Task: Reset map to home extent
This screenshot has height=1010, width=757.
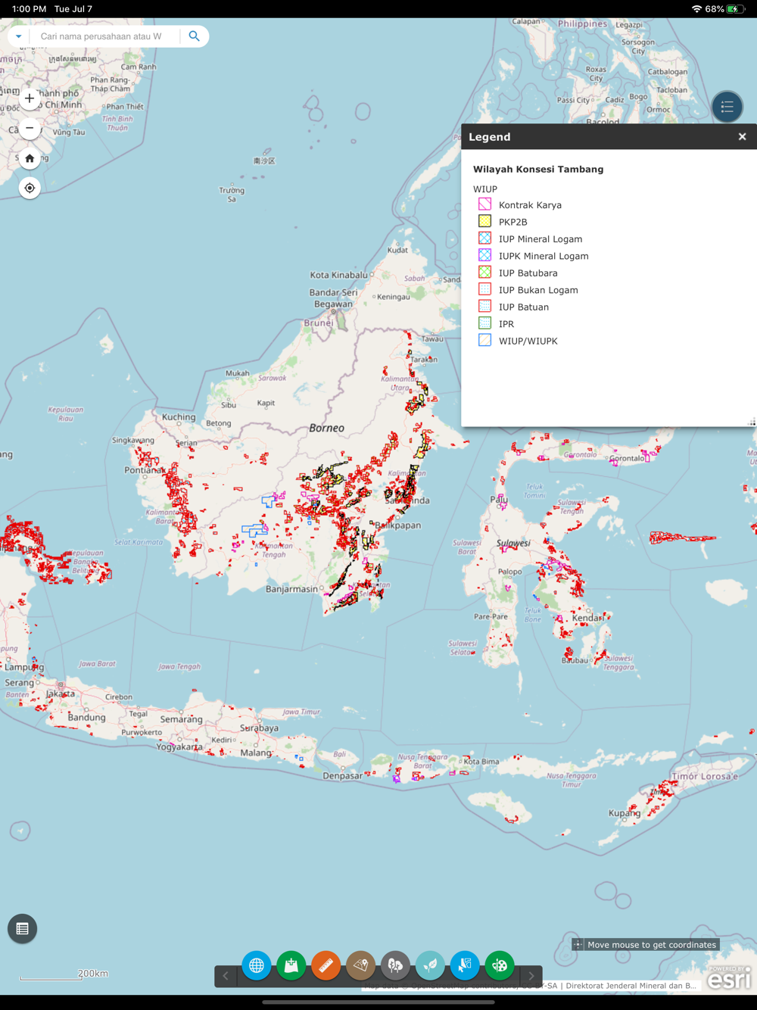Action: click(30, 158)
